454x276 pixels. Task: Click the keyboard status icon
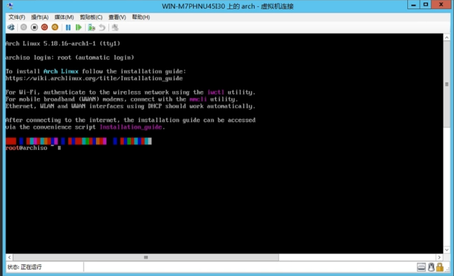[421, 267]
